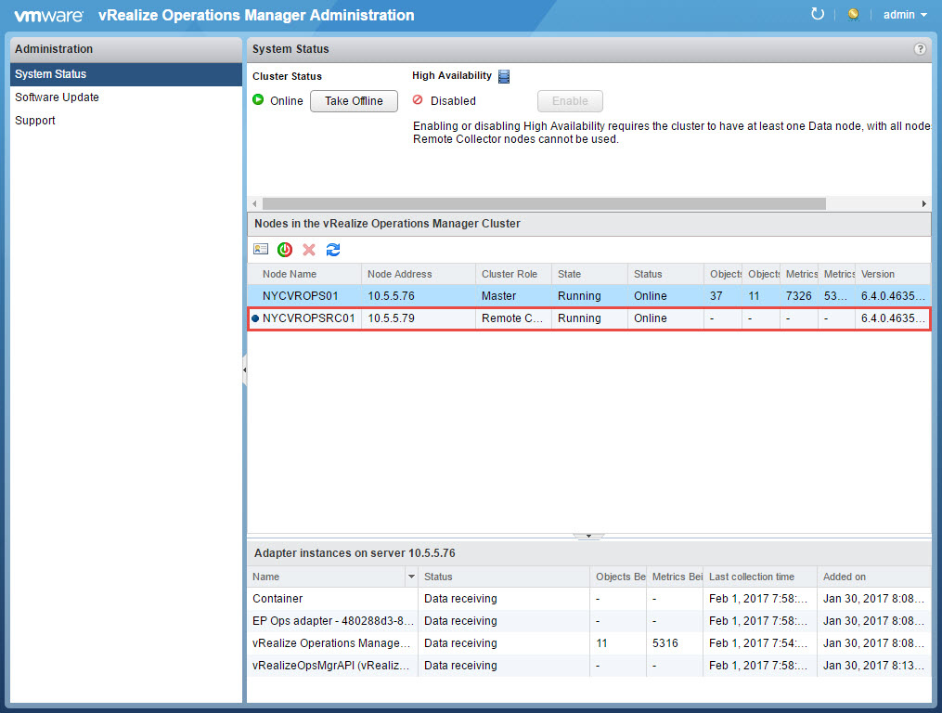Screen dimensions: 942x713
Task: Select the NYCVROPS01 node row
Action: tap(588, 296)
